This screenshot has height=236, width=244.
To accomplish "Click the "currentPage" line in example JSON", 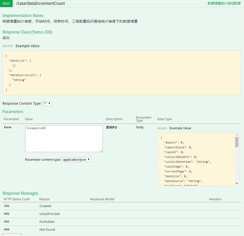I will pos(178,171).
